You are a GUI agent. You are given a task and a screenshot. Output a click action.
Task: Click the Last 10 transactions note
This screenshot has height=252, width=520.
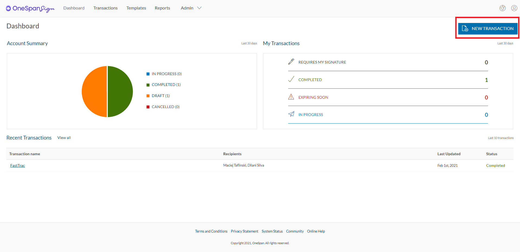click(x=501, y=138)
